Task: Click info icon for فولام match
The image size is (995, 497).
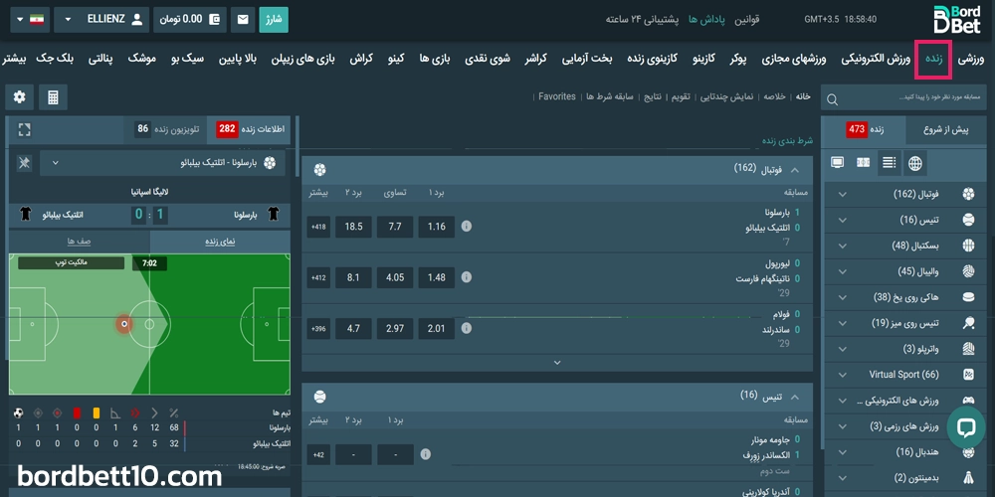Action: pos(467,328)
